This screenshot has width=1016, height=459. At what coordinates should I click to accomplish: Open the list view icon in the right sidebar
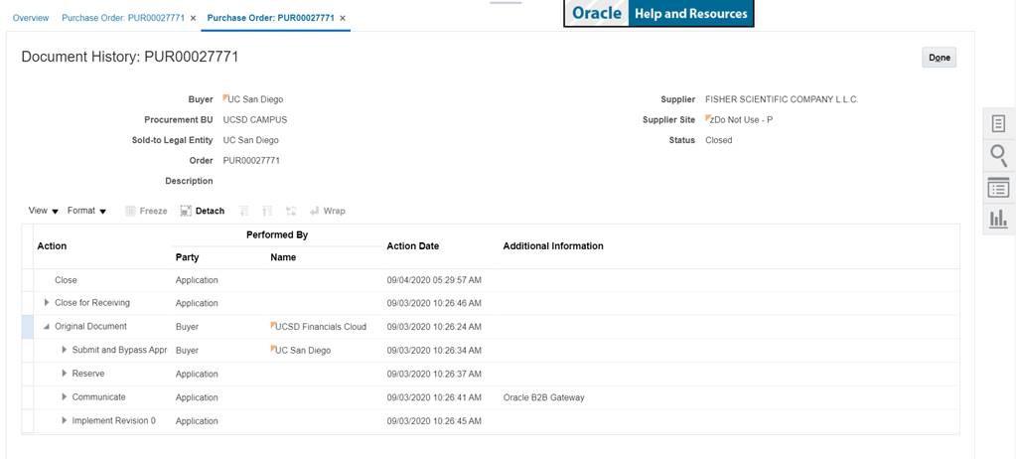pyautogui.click(x=998, y=188)
